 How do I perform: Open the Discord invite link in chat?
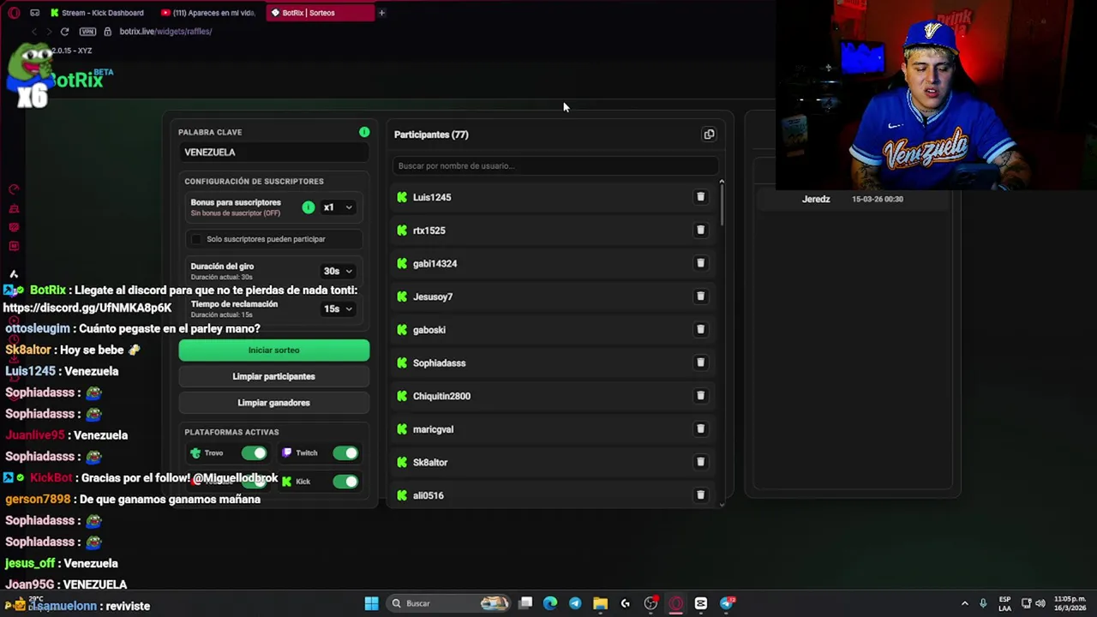pos(87,308)
